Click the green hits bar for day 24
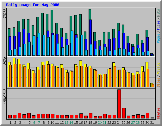The height and width of the screenshot is (126, 162). [x=118, y=27]
